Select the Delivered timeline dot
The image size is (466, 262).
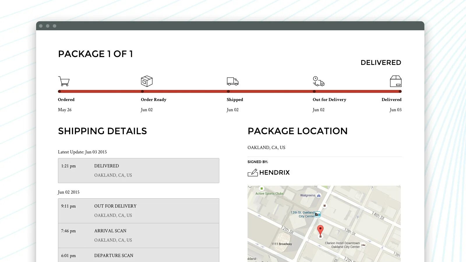[400, 91]
